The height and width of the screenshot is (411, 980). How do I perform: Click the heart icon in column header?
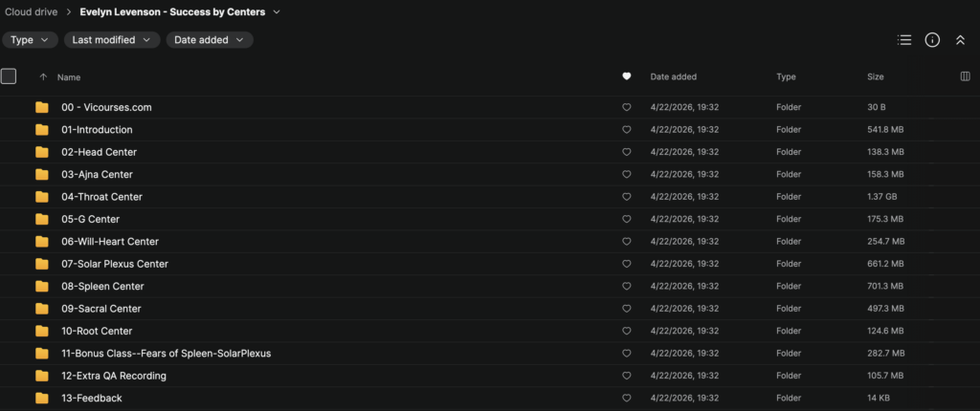pos(627,76)
